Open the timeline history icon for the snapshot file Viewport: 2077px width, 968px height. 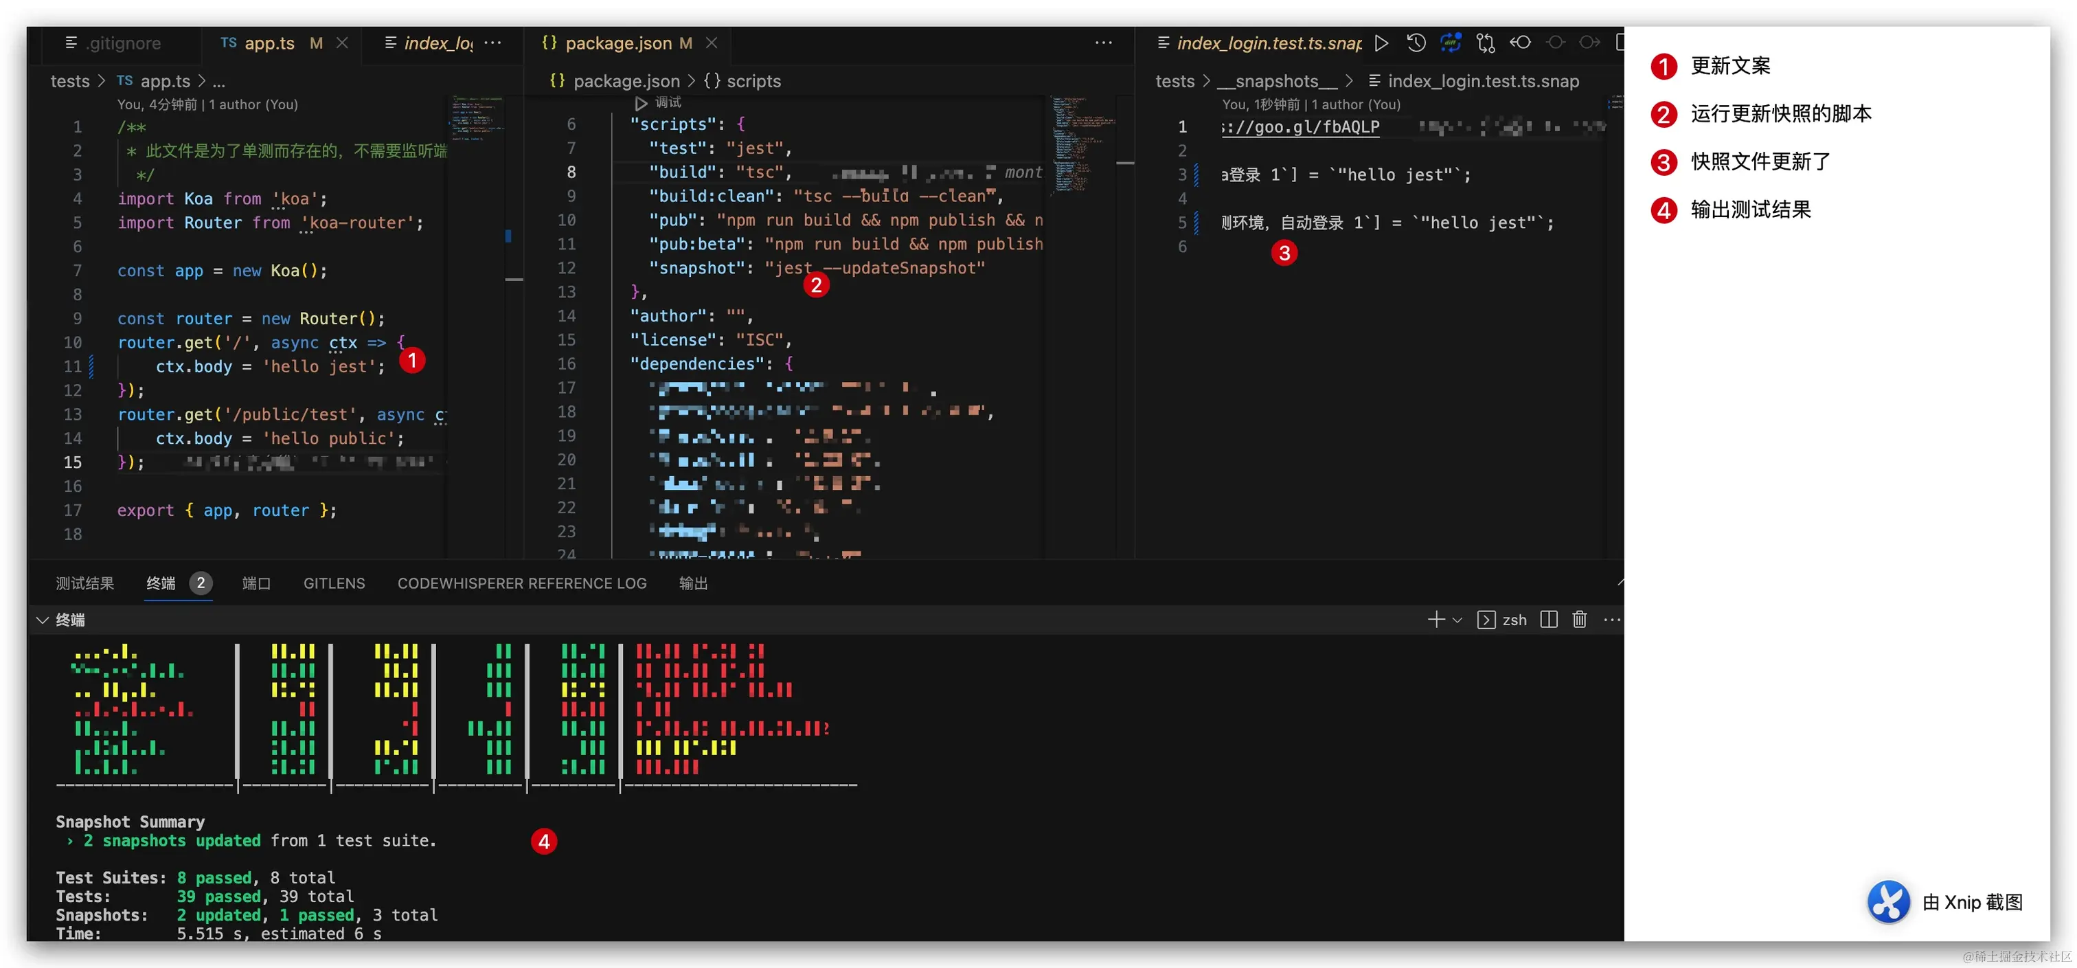[x=1416, y=43]
